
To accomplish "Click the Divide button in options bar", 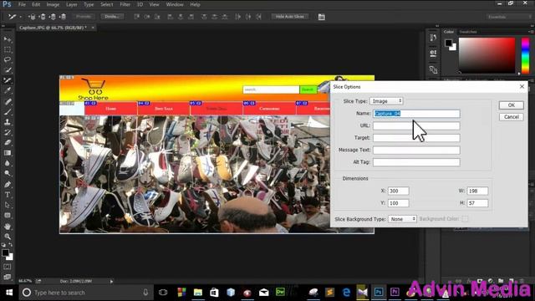I will point(112,17).
